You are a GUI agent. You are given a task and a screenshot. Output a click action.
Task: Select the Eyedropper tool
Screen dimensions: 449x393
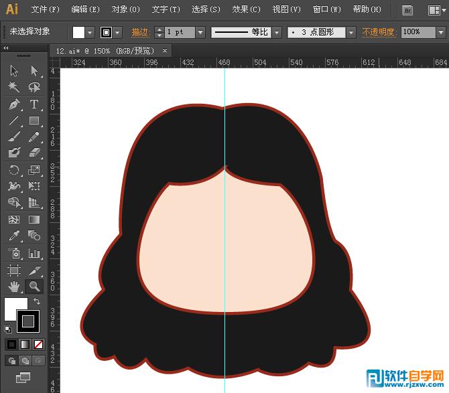[x=14, y=236]
